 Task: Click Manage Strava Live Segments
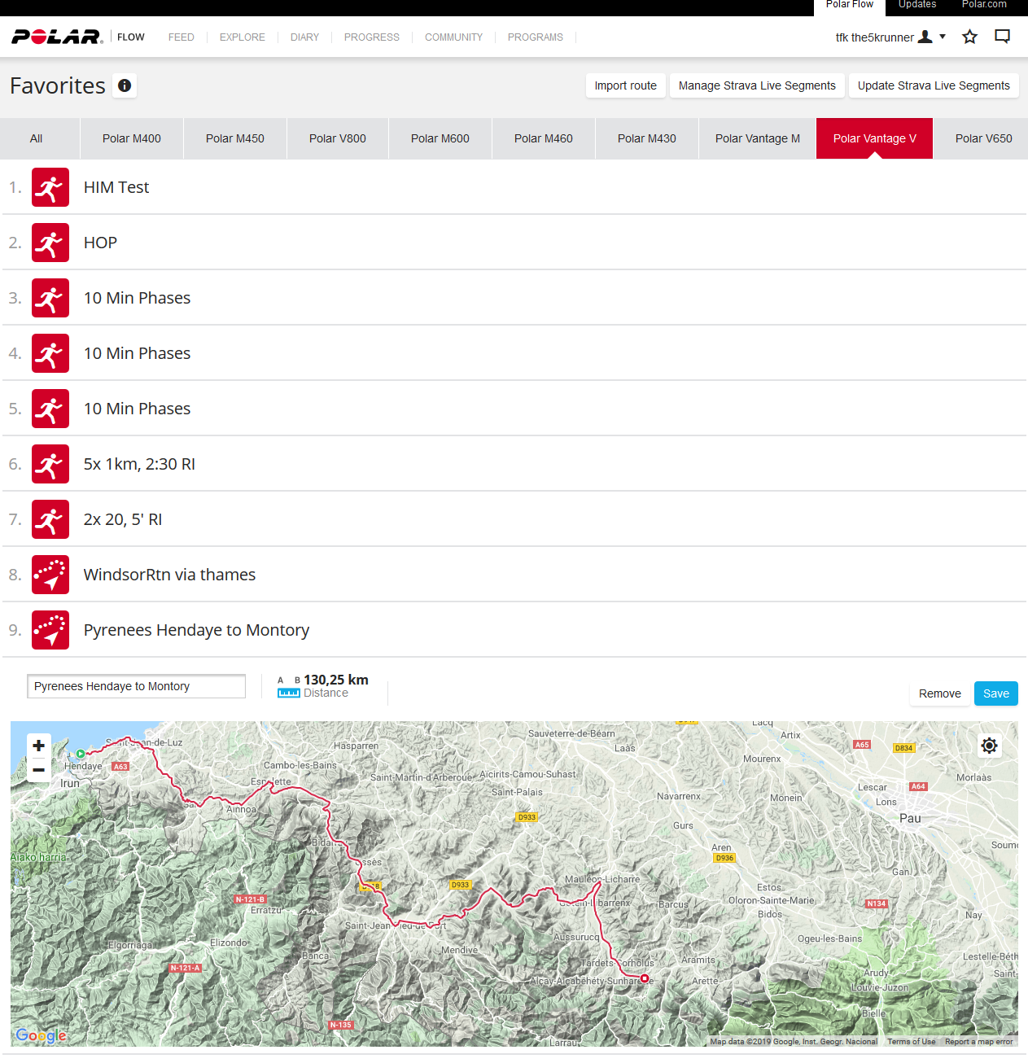pos(757,85)
